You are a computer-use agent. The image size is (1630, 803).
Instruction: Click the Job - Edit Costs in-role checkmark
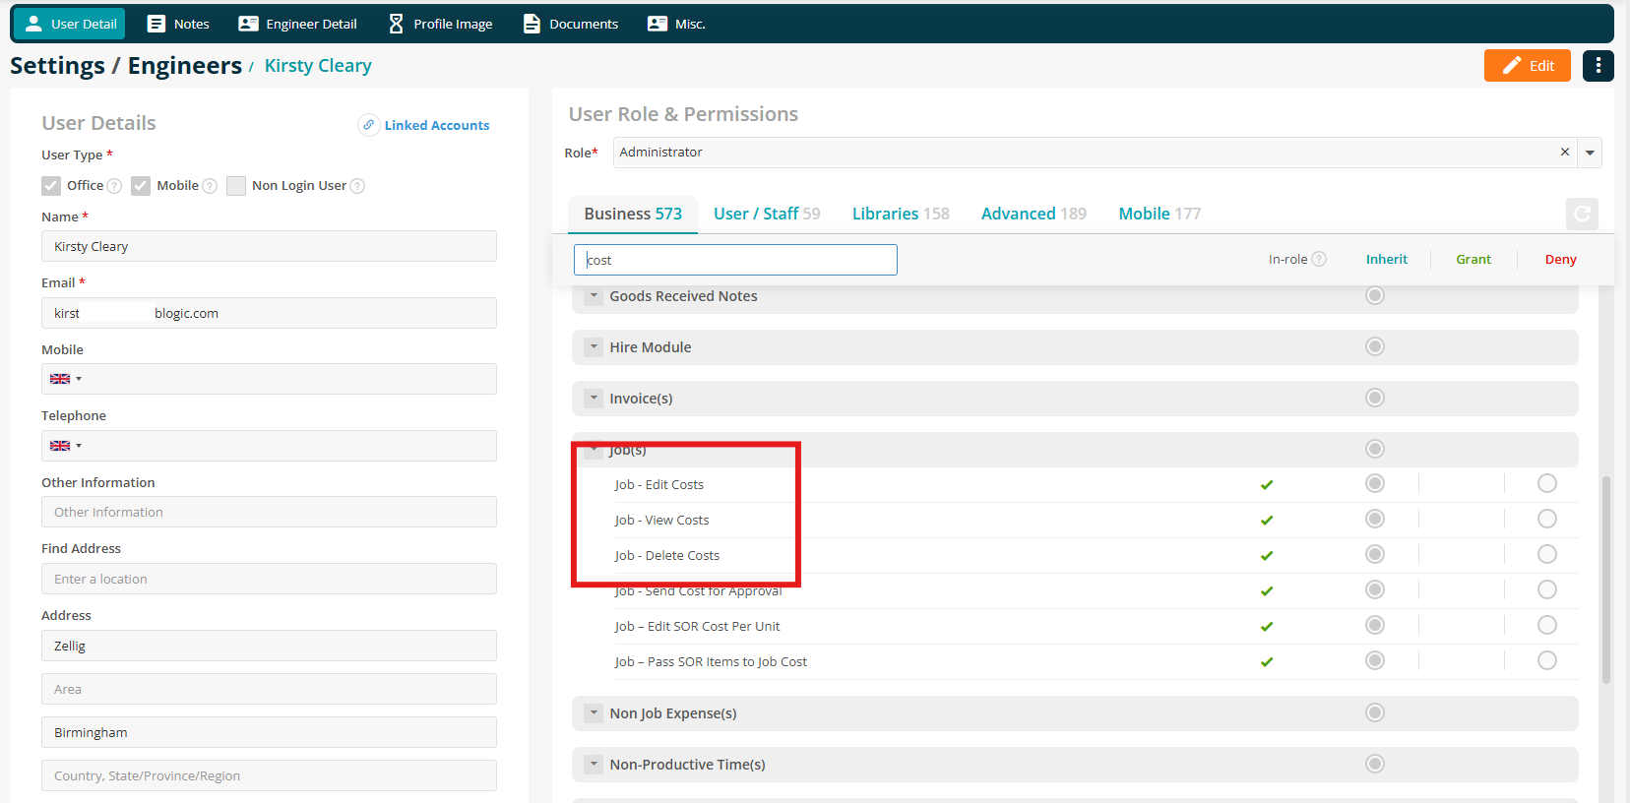click(x=1267, y=484)
